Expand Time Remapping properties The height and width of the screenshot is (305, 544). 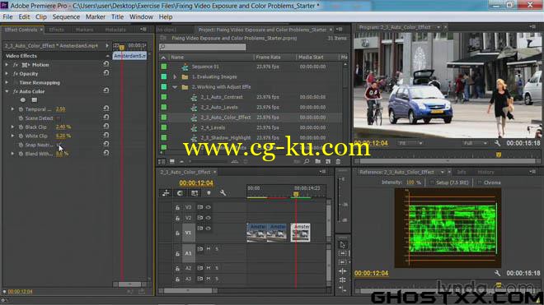pos(7,83)
